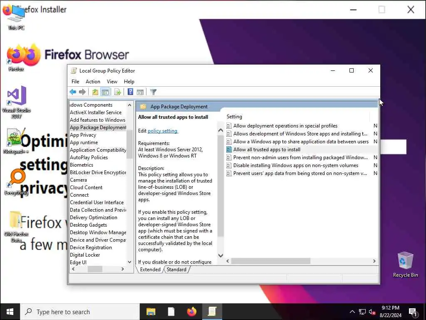Click the taskbar clock showing 9:12 PM
The width and height of the screenshot is (426, 320).
coord(390,312)
